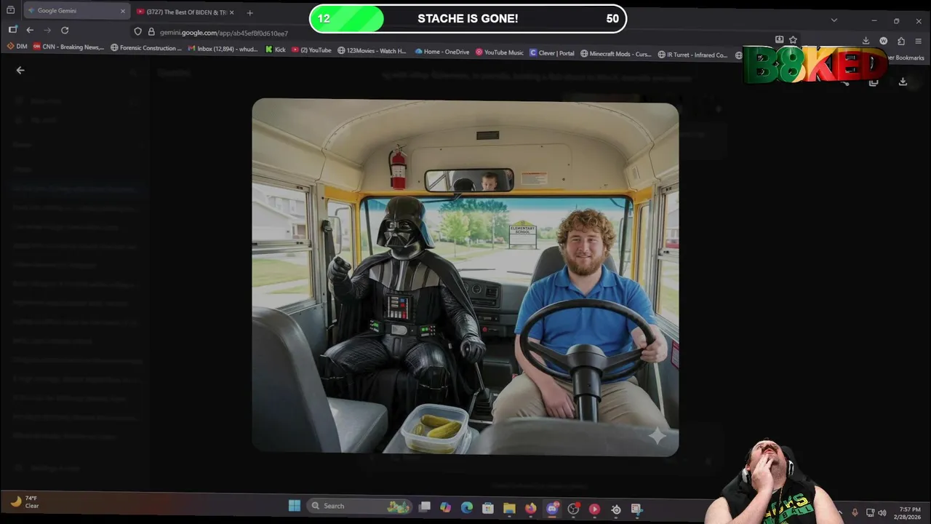The height and width of the screenshot is (524, 931).
Task: Open Task View from the taskbar
Action: tap(425, 507)
